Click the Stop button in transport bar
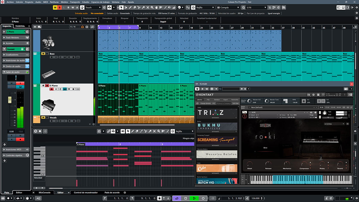The height and width of the screenshot is (202, 359). (x=185, y=198)
